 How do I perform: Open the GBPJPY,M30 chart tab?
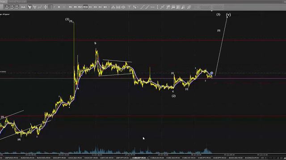[122, 158]
